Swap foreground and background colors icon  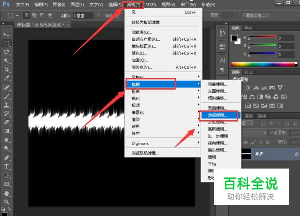(9, 208)
